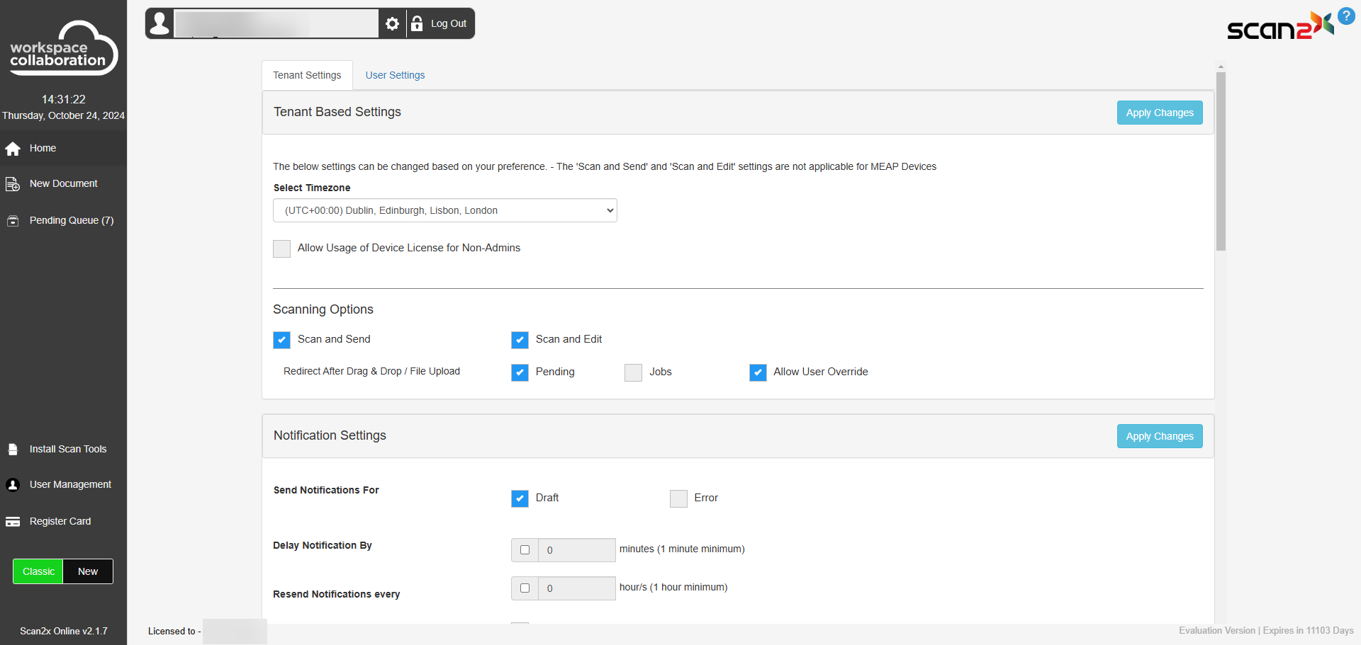The height and width of the screenshot is (645, 1361).
Task: Click the user profile avatar icon
Action: (x=160, y=24)
